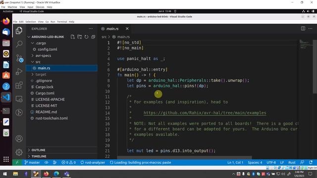Click the remote window indicator in status bar
This screenshot has width=317, height=178.
[17, 163]
